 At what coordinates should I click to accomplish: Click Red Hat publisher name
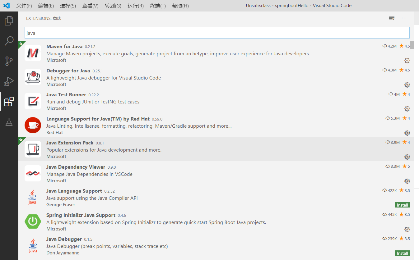tap(55, 133)
